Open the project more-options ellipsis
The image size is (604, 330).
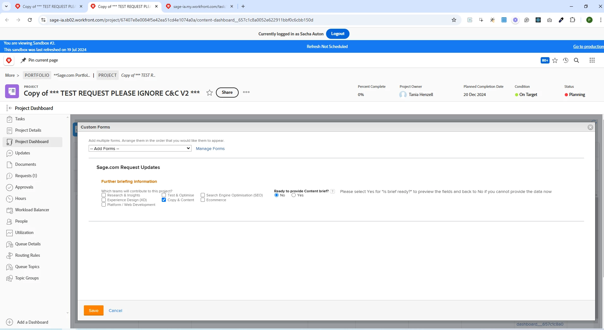[x=246, y=92]
